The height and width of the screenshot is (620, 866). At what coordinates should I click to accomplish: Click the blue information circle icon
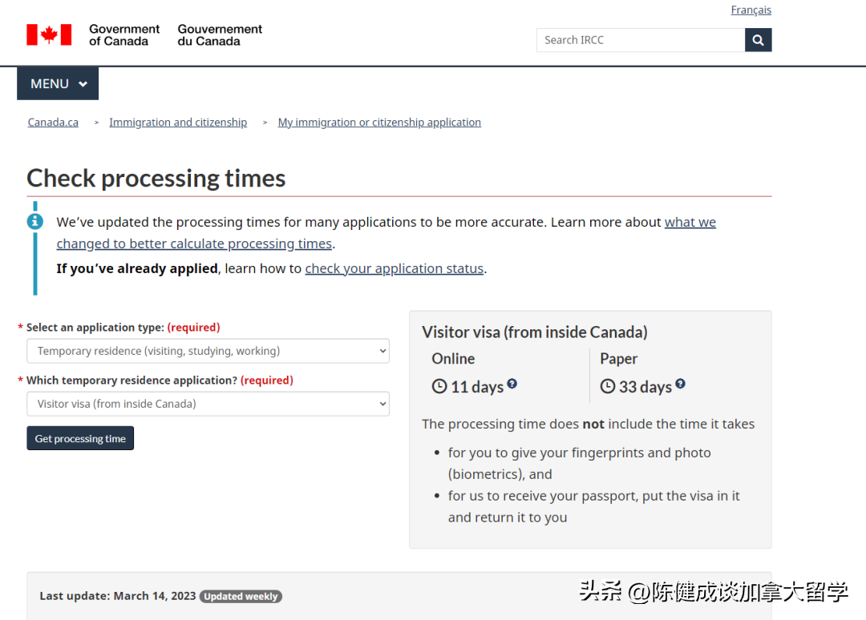pos(35,221)
